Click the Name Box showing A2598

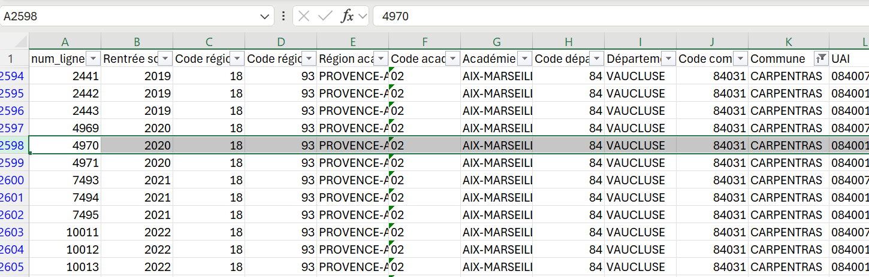point(129,17)
